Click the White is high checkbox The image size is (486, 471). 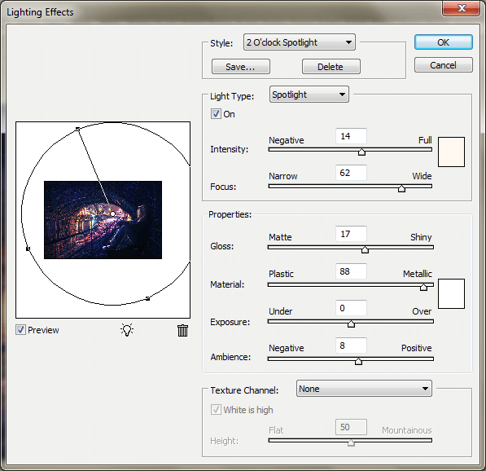tap(216, 410)
